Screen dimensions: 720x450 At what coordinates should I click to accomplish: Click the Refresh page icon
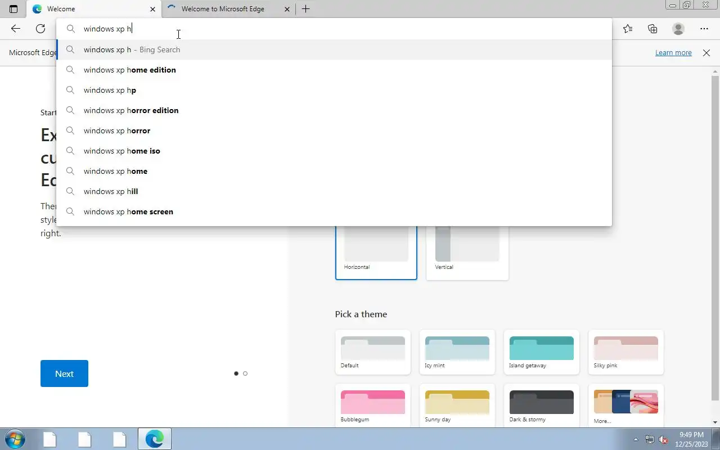[40, 29]
